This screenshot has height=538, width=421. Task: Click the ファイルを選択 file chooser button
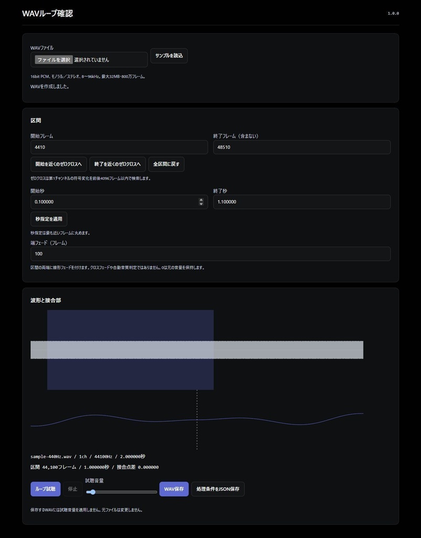[54, 60]
